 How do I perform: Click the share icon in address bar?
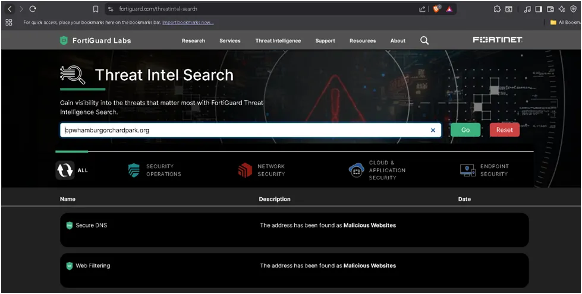click(x=423, y=10)
